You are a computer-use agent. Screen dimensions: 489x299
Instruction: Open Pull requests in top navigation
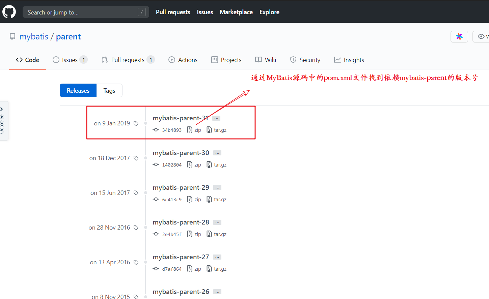(x=173, y=12)
